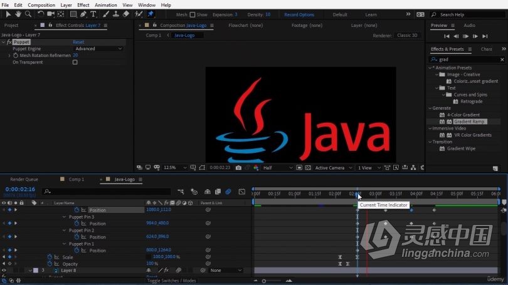This screenshot has width=508, height=285.
Task: Switch to Comp 1 timeline tab
Action: coord(76,179)
